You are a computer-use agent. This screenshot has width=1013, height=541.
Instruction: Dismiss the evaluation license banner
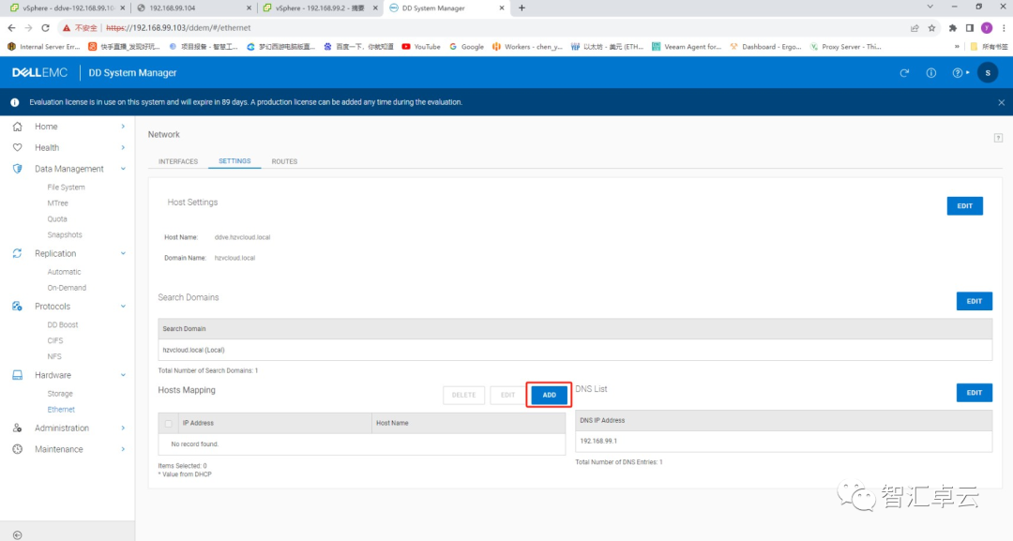click(x=1002, y=102)
